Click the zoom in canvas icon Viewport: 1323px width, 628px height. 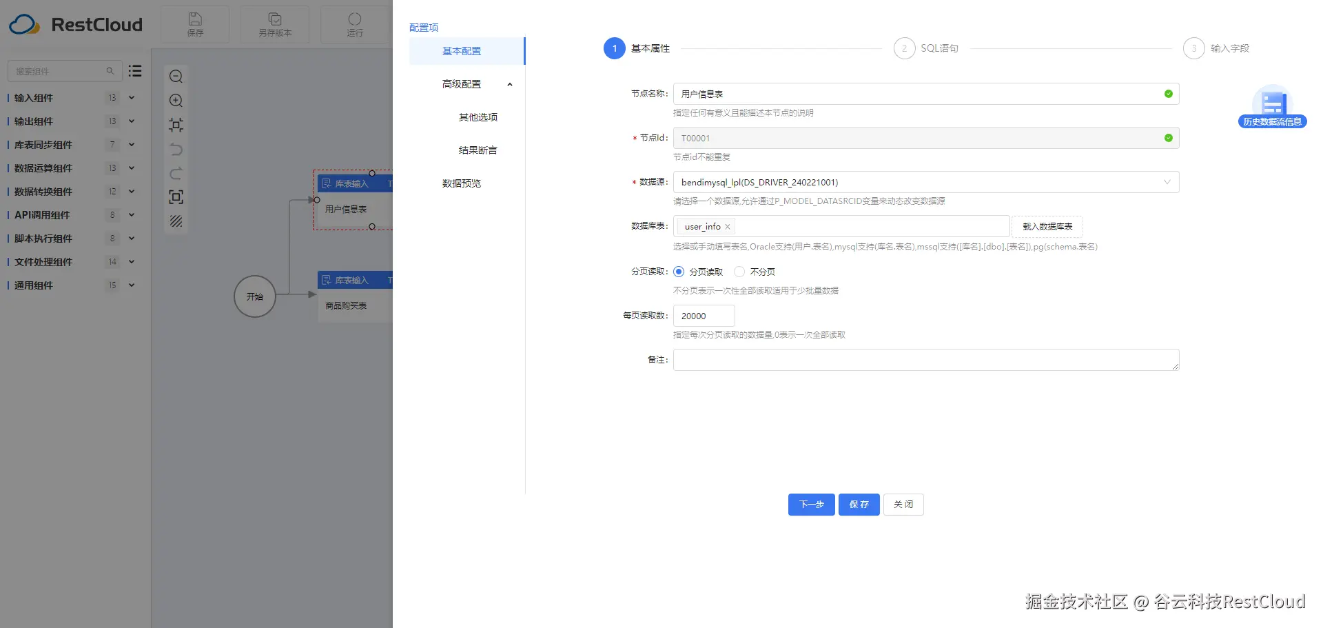(176, 101)
